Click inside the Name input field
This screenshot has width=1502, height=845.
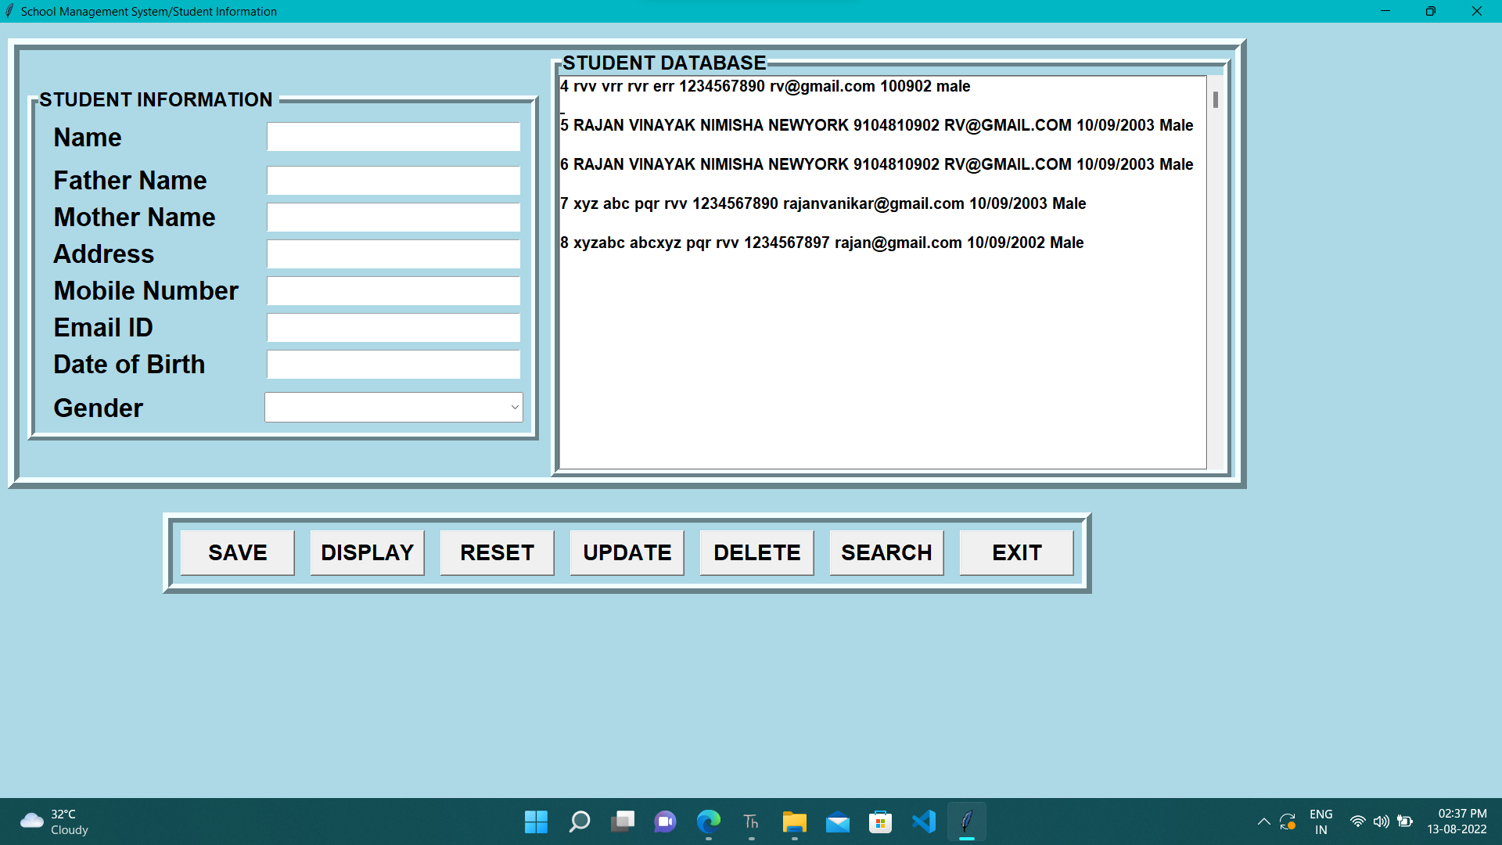coord(393,136)
